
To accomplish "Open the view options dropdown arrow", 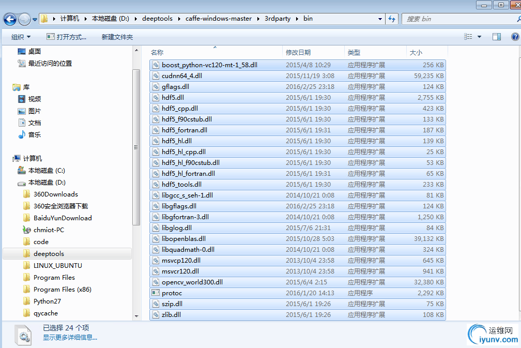I will [479, 37].
